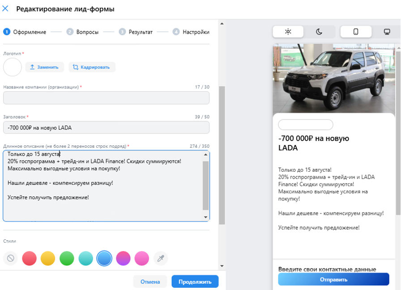The height and width of the screenshot is (290, 401).
Task: Click the 39 / 50 character counter
Action: (202, 117)
